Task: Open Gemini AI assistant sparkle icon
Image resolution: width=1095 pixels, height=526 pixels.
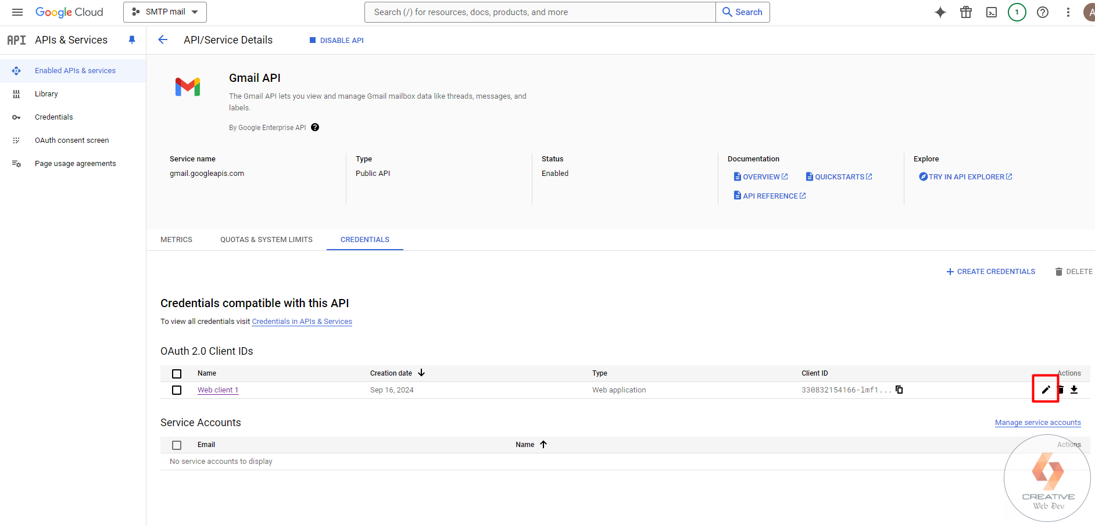Action: [x=940, y=12]
